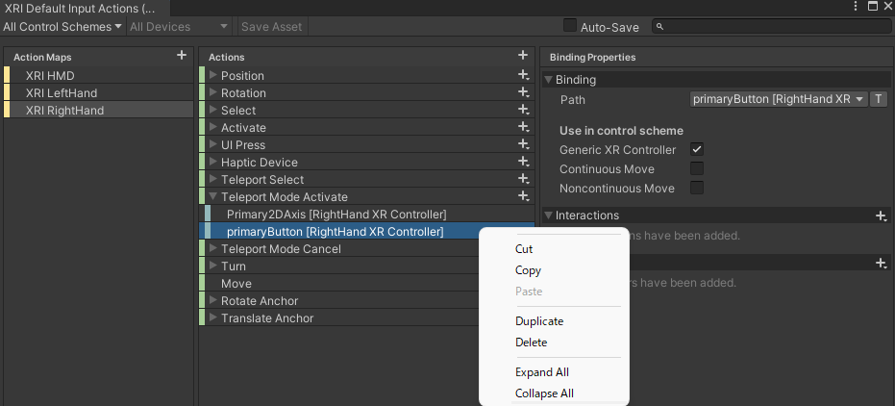
Task: Open the All Control Schemes dropdown
Action: click(63, 27)
